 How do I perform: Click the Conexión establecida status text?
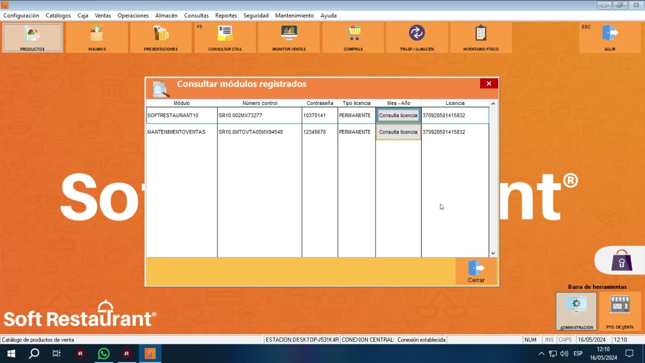[x=421, y=340]
